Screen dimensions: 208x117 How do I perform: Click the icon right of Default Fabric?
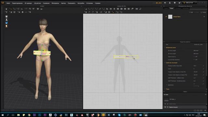click(x=204, y=17)
